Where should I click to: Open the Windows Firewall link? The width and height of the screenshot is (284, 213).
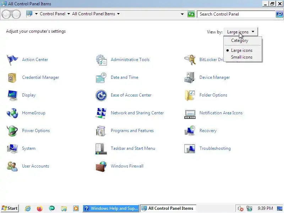(x=127, y=166)
